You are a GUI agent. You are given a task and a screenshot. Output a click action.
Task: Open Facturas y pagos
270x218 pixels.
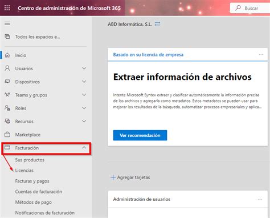tap(32, 181)
